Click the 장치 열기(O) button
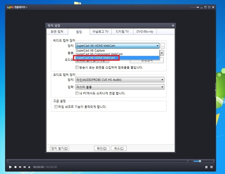 (60, 148)
